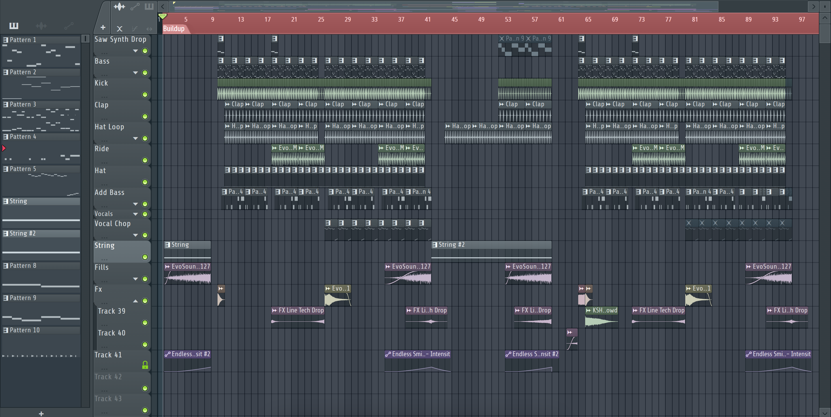Click the Vocal Chop track name
831x417 pixels.
tap(113, 223)
